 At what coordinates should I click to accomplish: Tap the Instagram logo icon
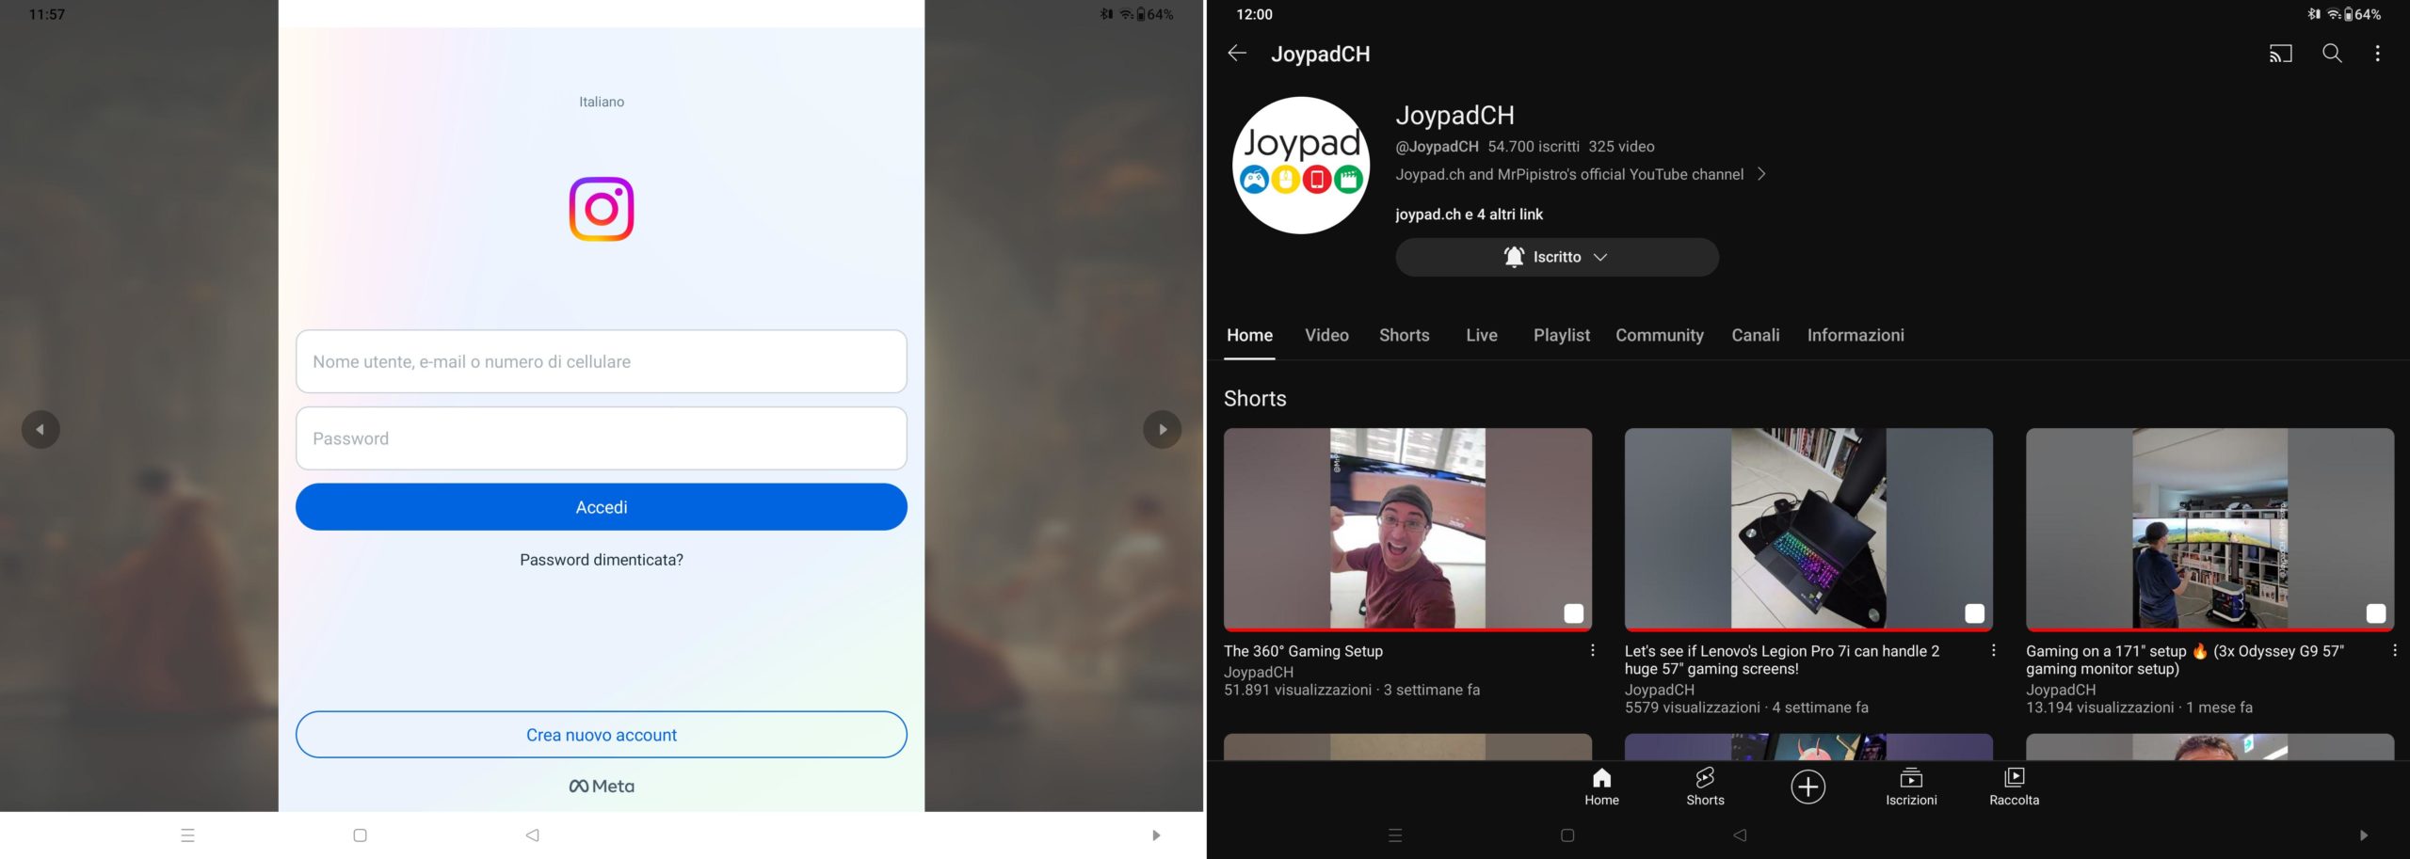click(601, 209)
